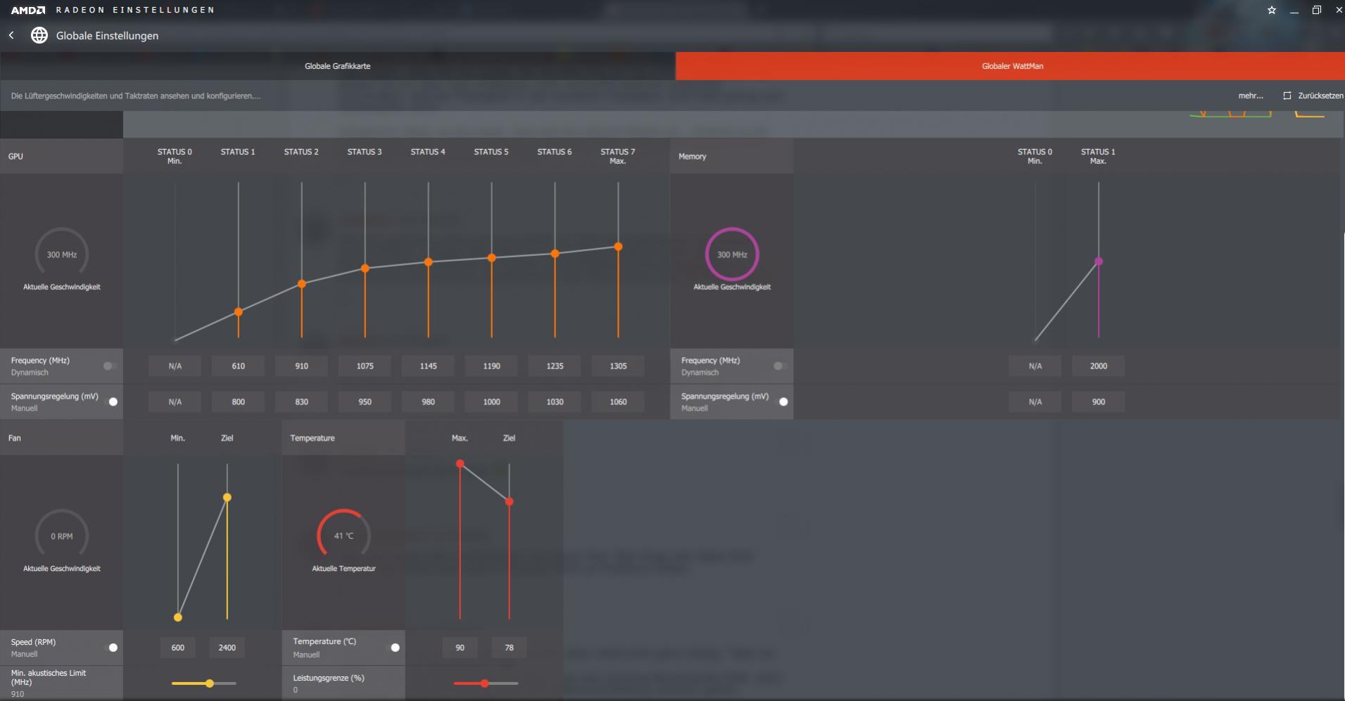Click the Fan section header label
Image resolution: width=1345 pixels, height=701 pixels.
tap(15, 438)
